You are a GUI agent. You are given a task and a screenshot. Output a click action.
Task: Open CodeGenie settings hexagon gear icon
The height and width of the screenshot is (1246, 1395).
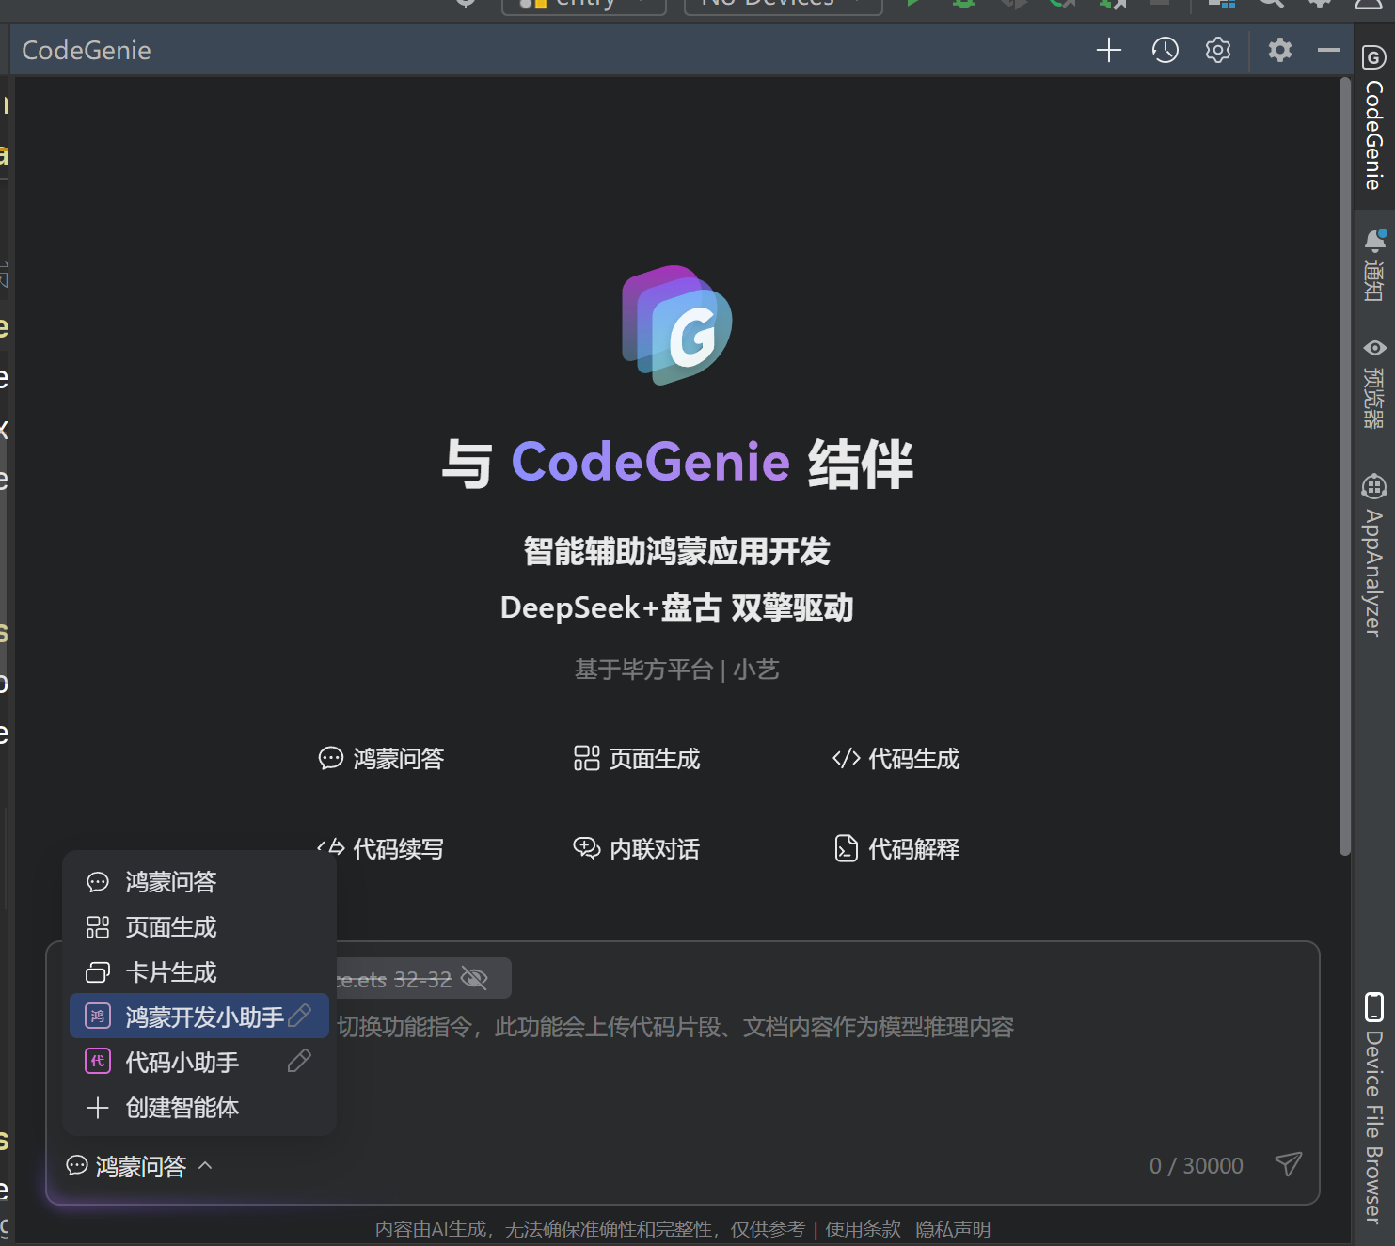tap(1218, 50)
